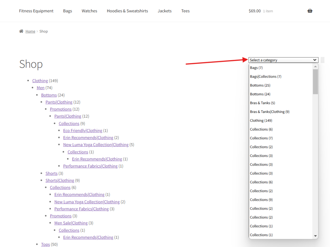Choose Bags (7) from category list
The height and width of the screenshot is (247, 330).
click(x=256, y=68)
